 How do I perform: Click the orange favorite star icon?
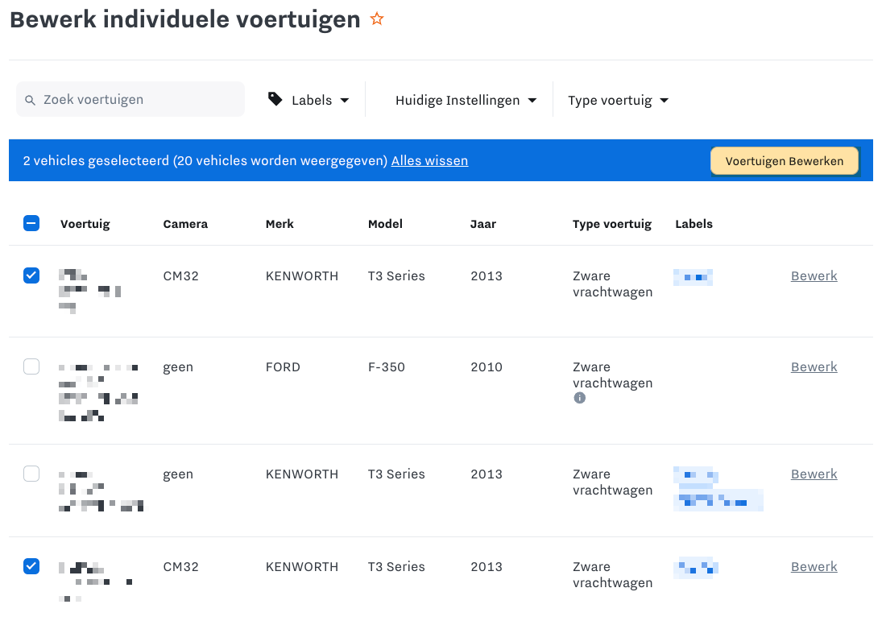(377, 19)
